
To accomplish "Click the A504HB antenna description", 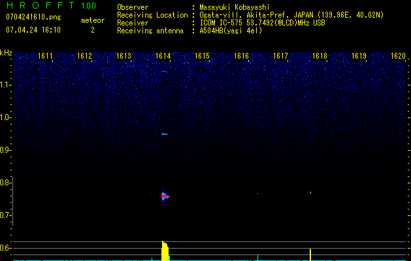I will [x=231, y=31].
